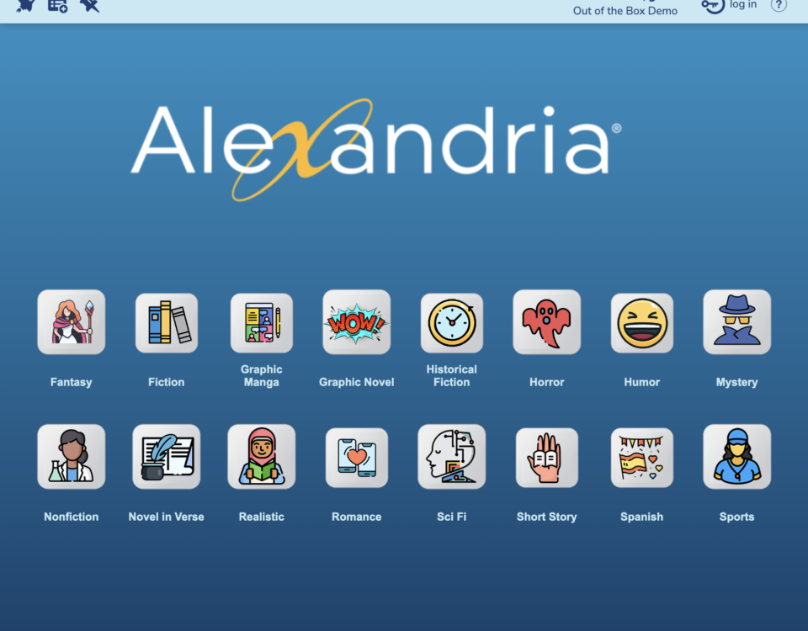Click the 'Historical Fiction' text label
Image resolution: width=808 pixels, height=631 pixels.
pyautogui.click(x=452, y=376)
